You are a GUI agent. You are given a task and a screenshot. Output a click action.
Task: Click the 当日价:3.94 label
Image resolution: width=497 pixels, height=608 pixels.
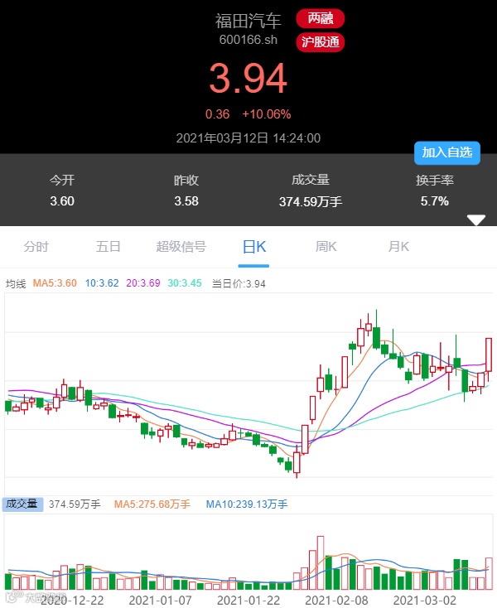point(239,283)
